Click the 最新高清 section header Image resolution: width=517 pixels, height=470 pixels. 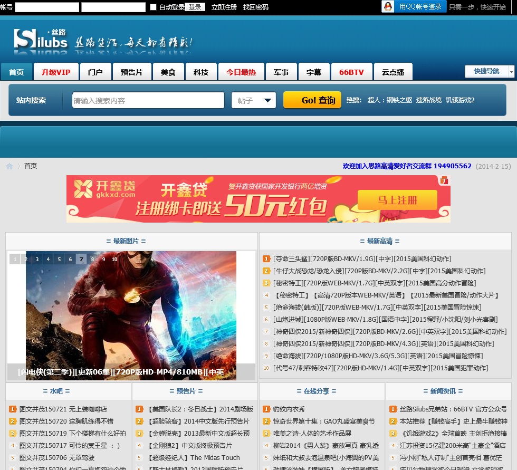(x=380, y=241)
